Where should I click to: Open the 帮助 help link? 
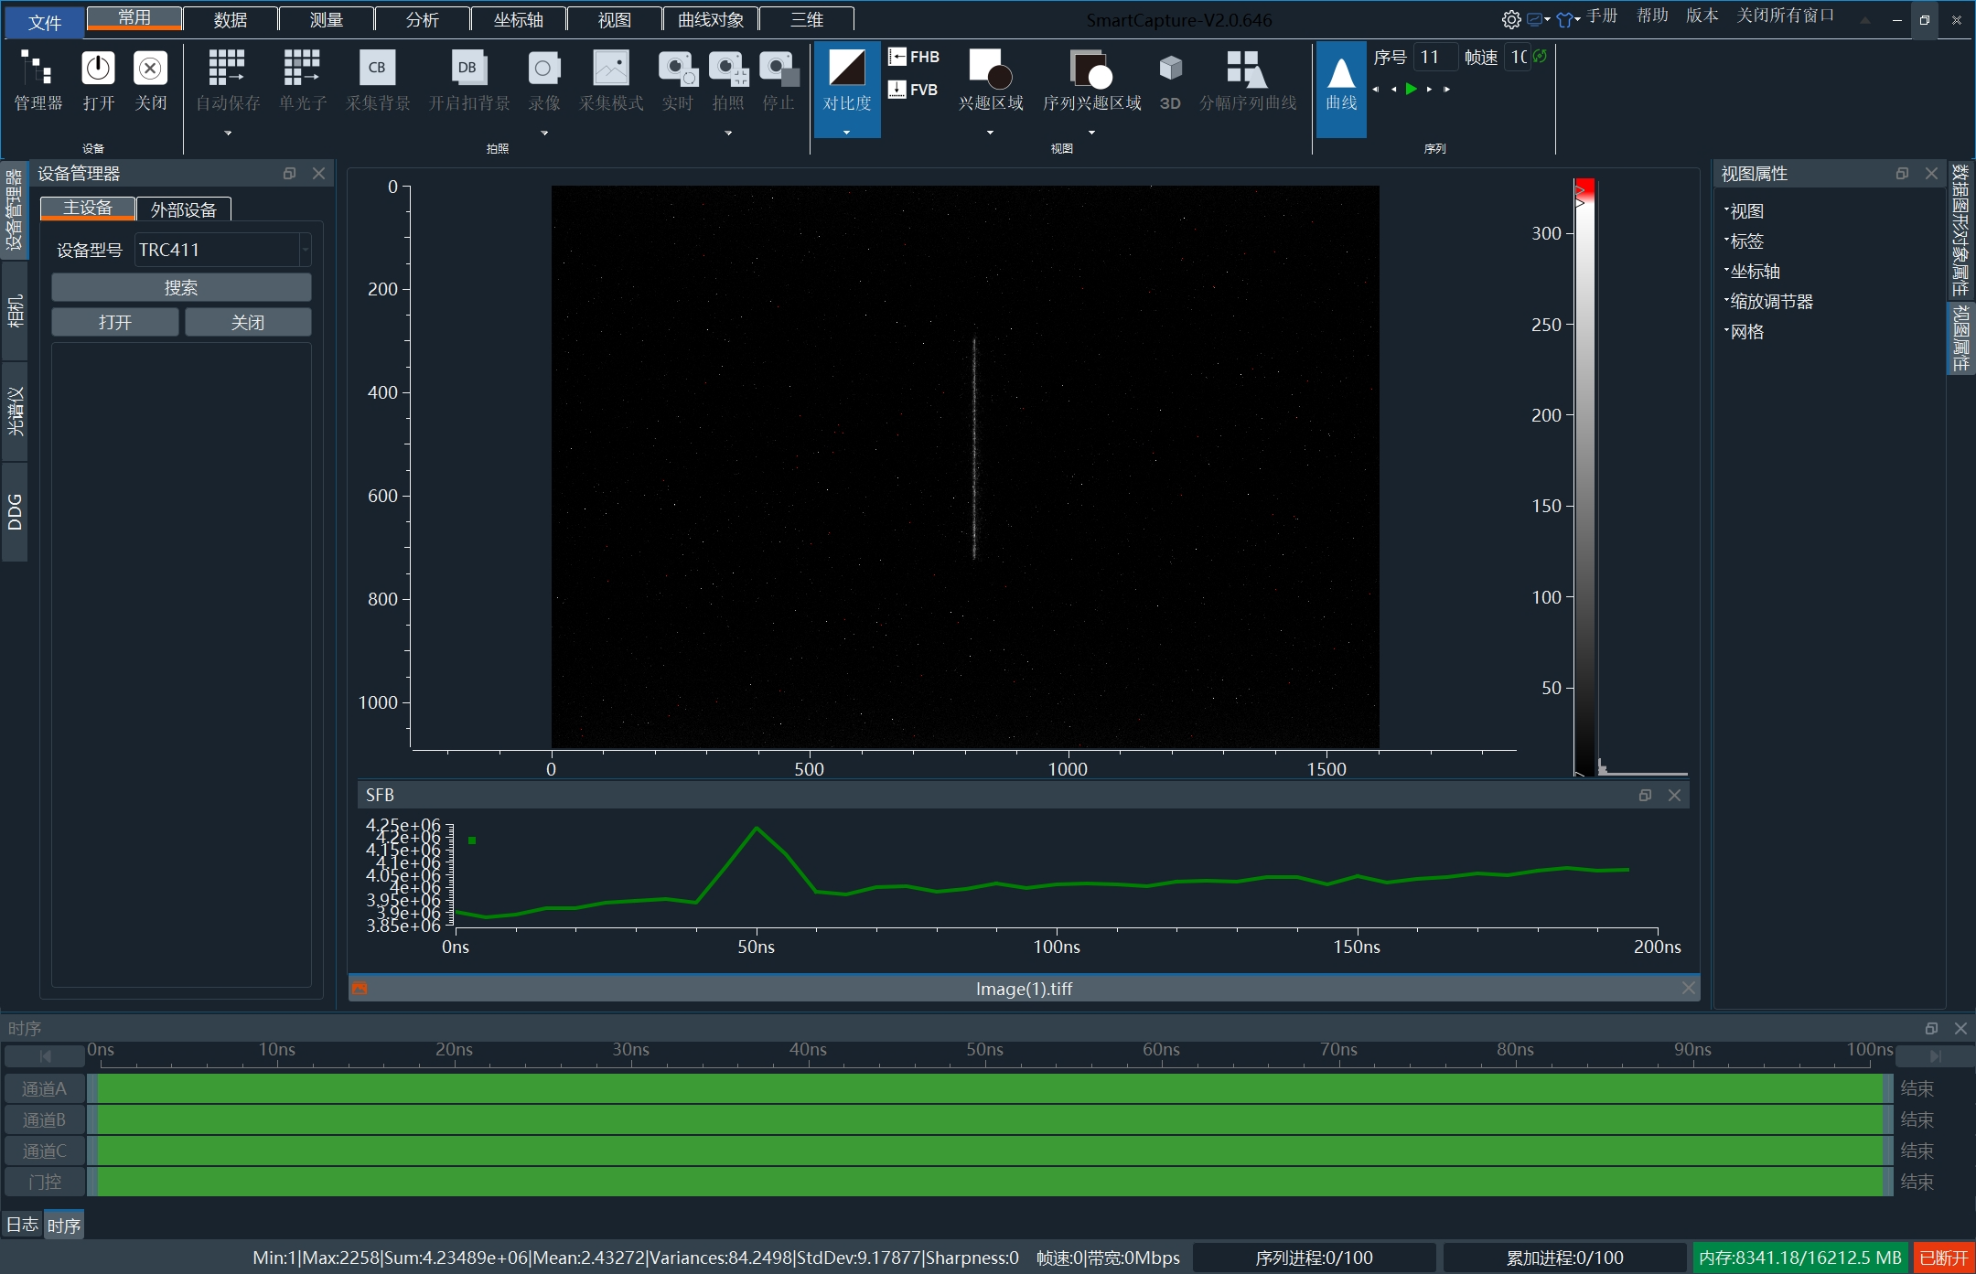(x=1652, y=16)
